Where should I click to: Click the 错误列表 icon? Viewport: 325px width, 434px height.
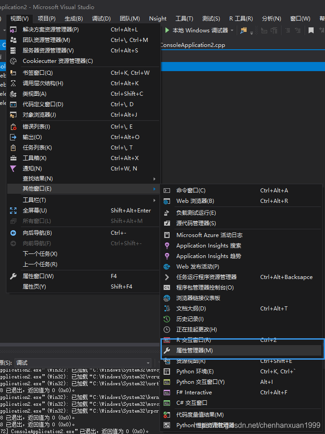click(13, 127)
